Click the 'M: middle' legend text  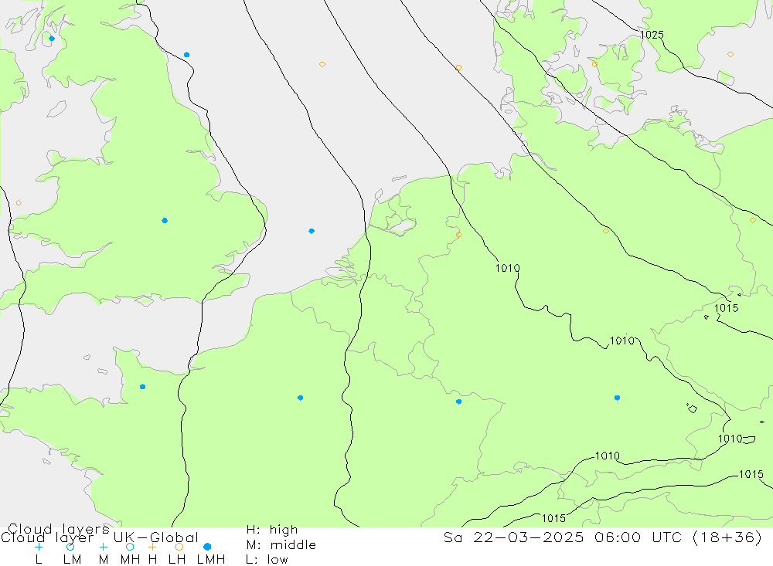click(x=281, y=545)
